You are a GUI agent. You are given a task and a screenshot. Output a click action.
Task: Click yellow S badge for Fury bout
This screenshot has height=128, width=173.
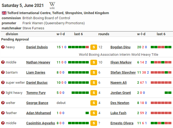coord(94,93)
